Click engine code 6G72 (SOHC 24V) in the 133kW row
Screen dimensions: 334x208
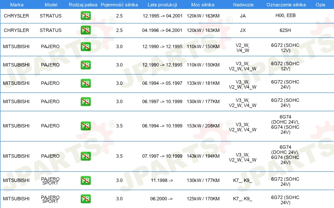tap(285, 84)
